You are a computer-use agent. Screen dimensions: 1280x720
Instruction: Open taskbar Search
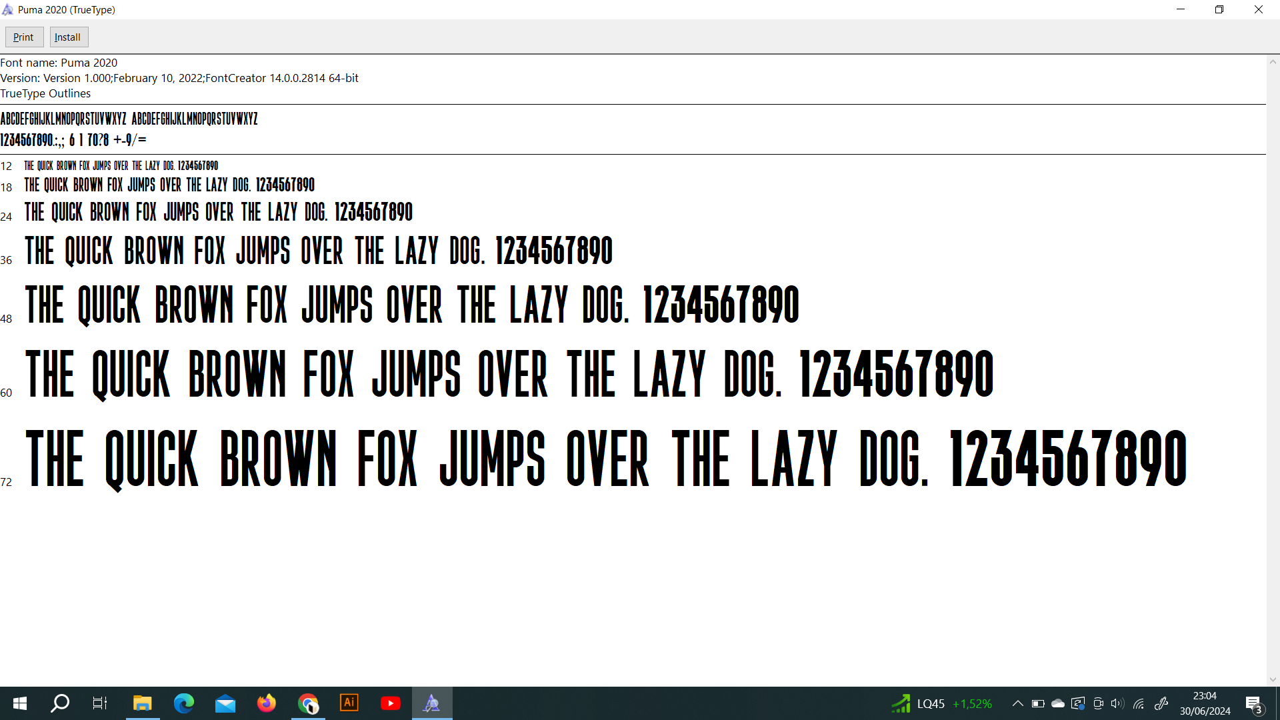[60, 703]
